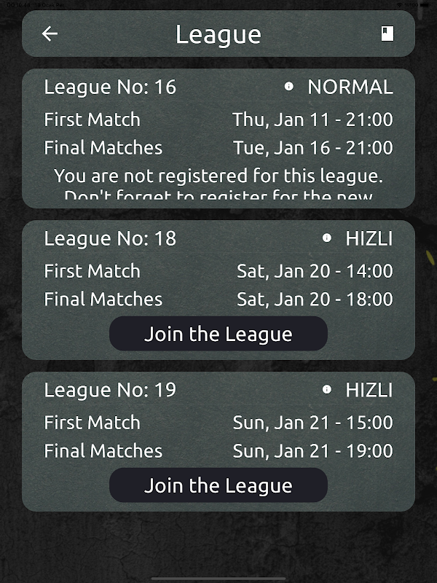Tap the home indicator bar at bottom
The image size is (437, 583).
(x=219, y=578)
